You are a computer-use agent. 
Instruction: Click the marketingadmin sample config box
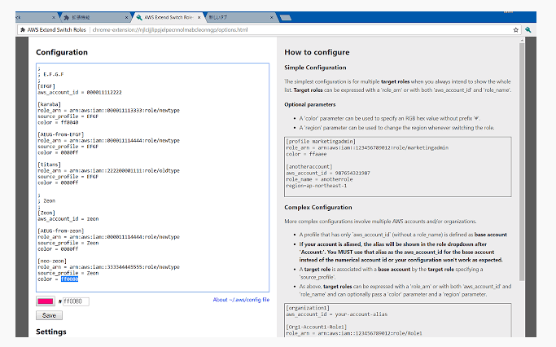click(397, 166)
